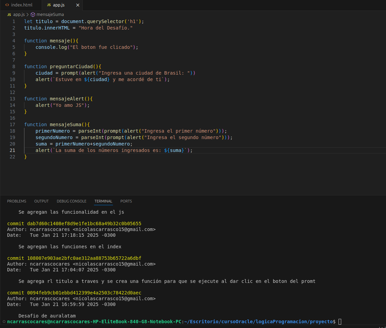Click the string "El boton fue clicado"
The width and height of the screenshot is (386, 328).
[101, 47]
